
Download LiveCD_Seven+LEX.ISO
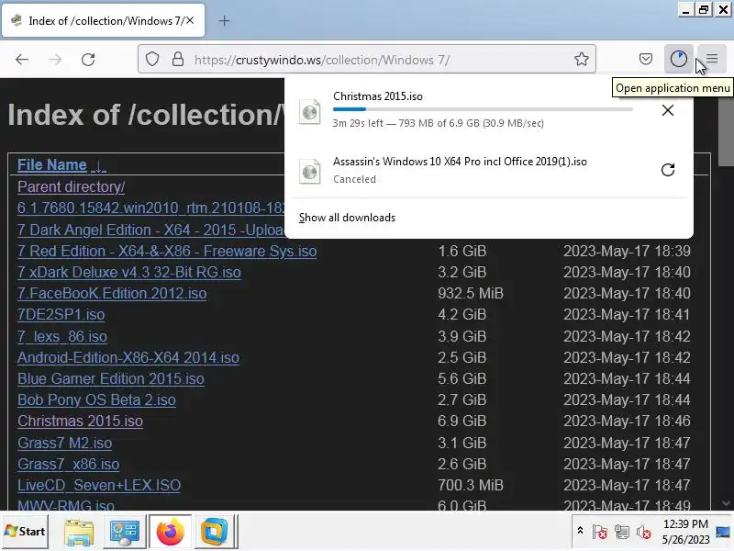(99, 485)
